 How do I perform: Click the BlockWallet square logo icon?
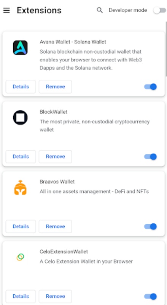point(21,117)
